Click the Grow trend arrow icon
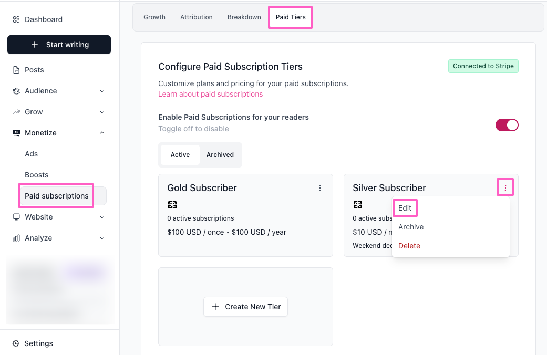The image size is (547, 355). pyautogui.click(x=16, y=112)
